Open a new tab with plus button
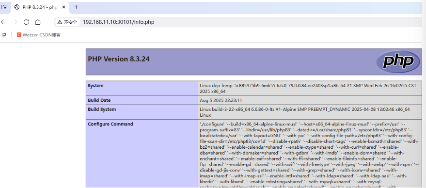The image size is (426, 188). coord(77,7)
